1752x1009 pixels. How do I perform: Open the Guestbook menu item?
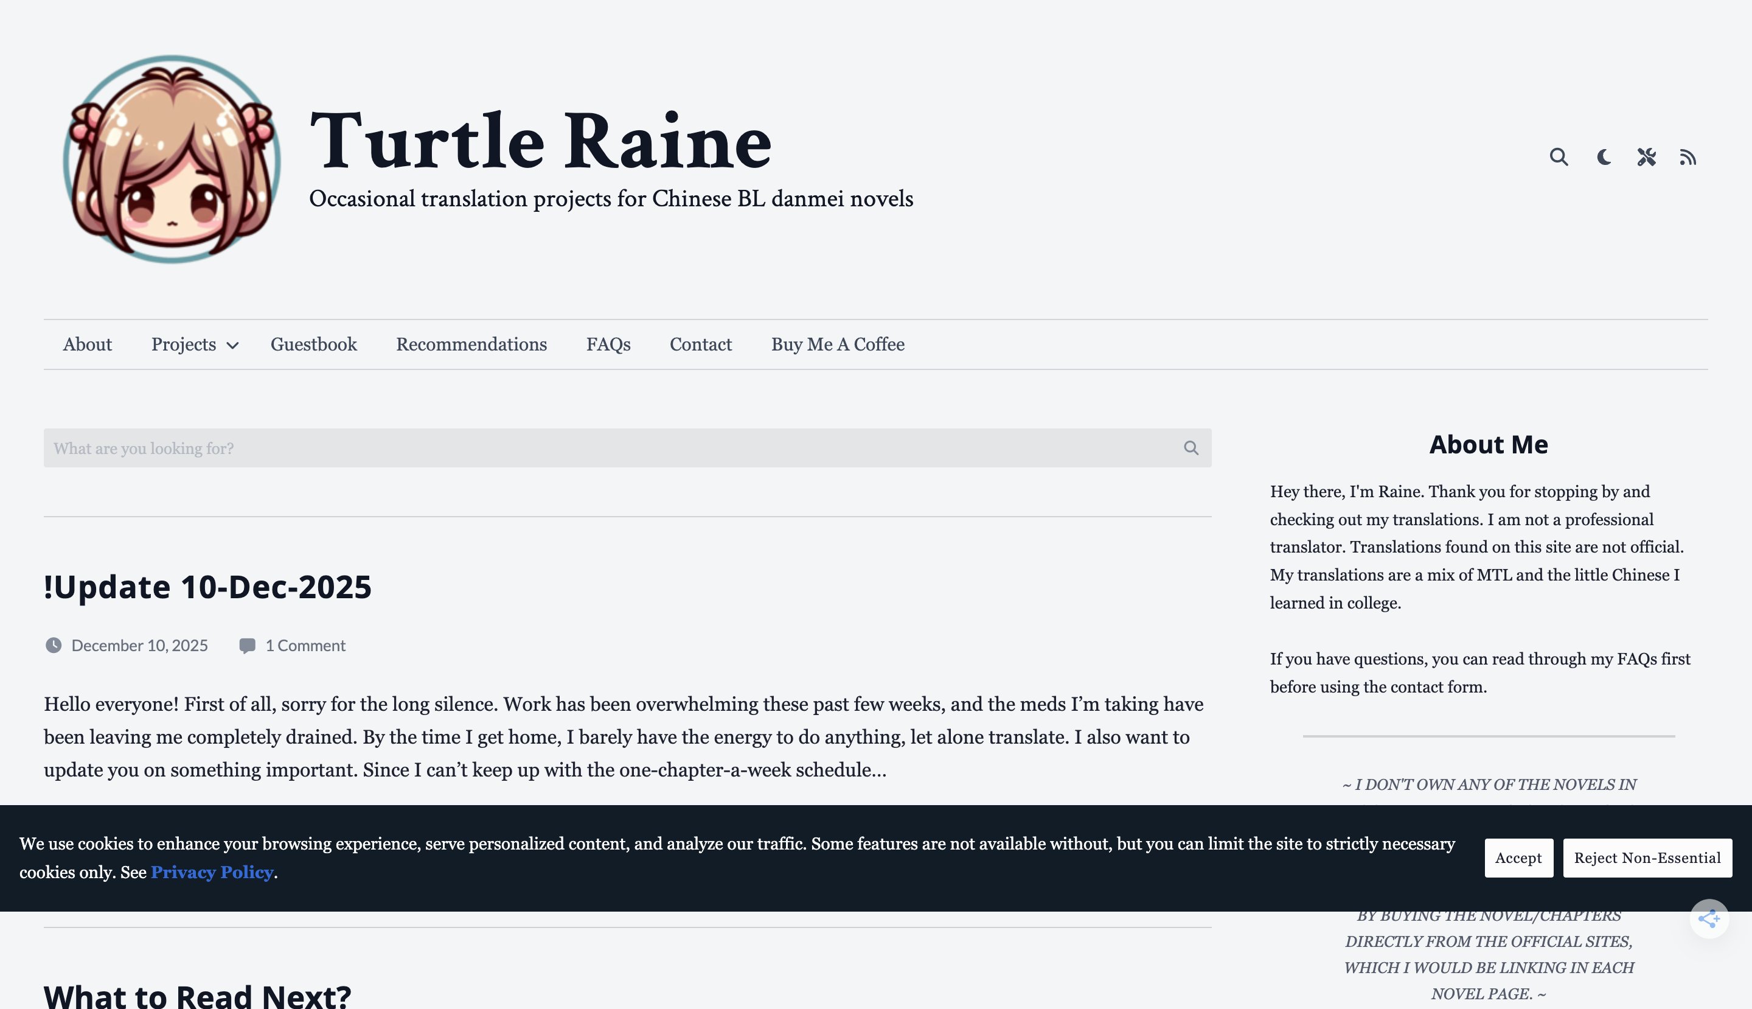(313, 344)
